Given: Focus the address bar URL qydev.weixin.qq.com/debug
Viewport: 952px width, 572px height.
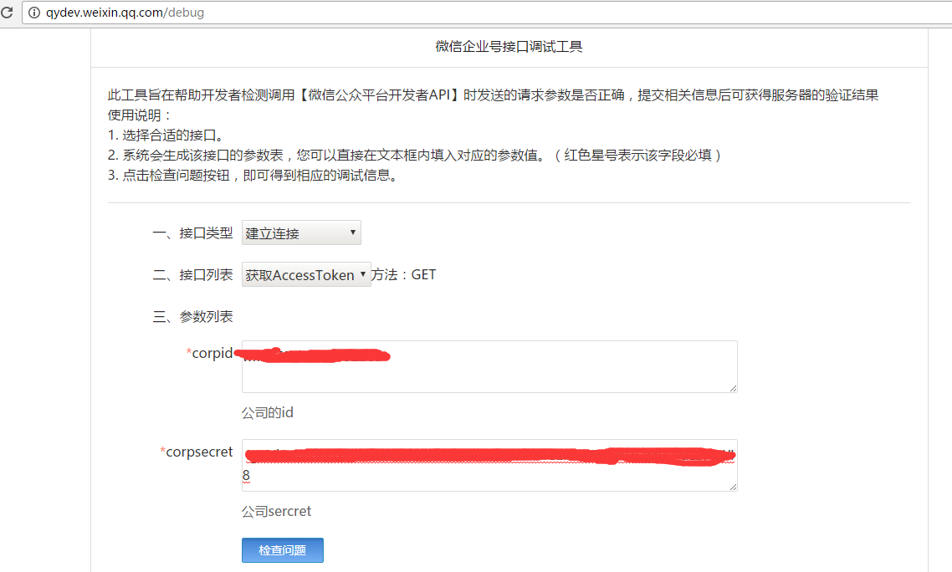Looking at the screenshot, I should click(125, 13).
